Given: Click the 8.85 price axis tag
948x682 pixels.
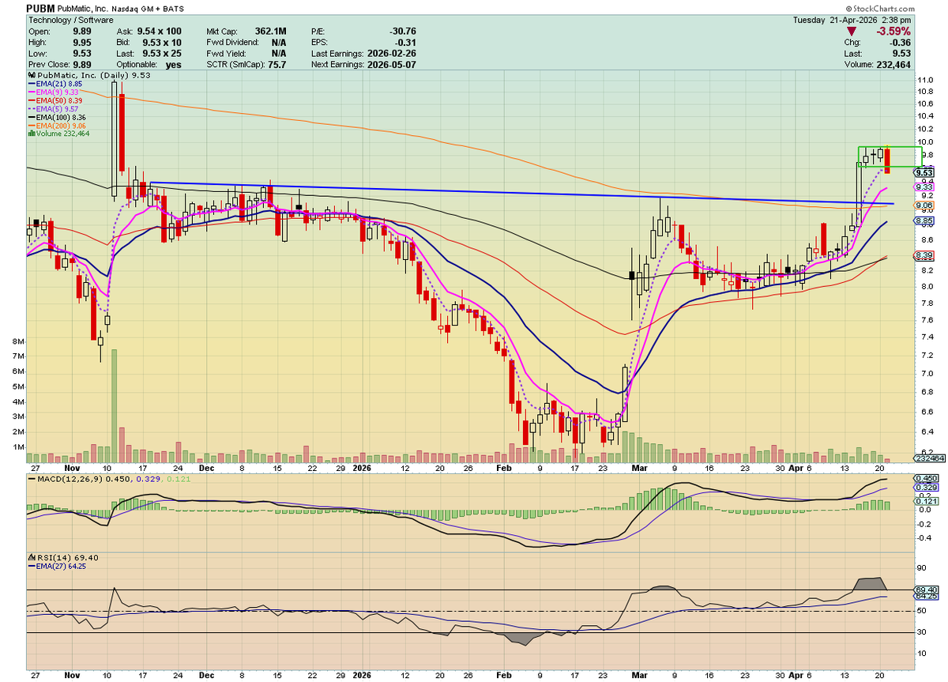Looking at the screenshot, I should [924, 221].
